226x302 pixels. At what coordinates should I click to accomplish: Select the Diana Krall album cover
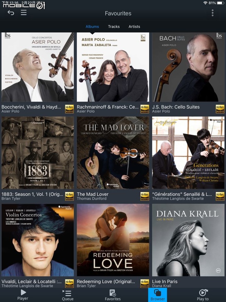point(188,240)
